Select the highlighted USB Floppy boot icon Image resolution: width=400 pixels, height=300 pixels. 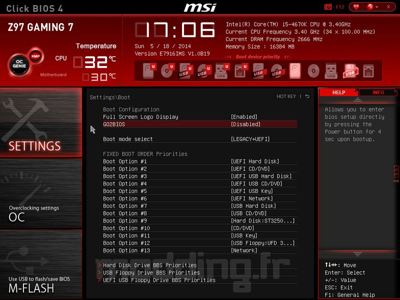[350, 70]
